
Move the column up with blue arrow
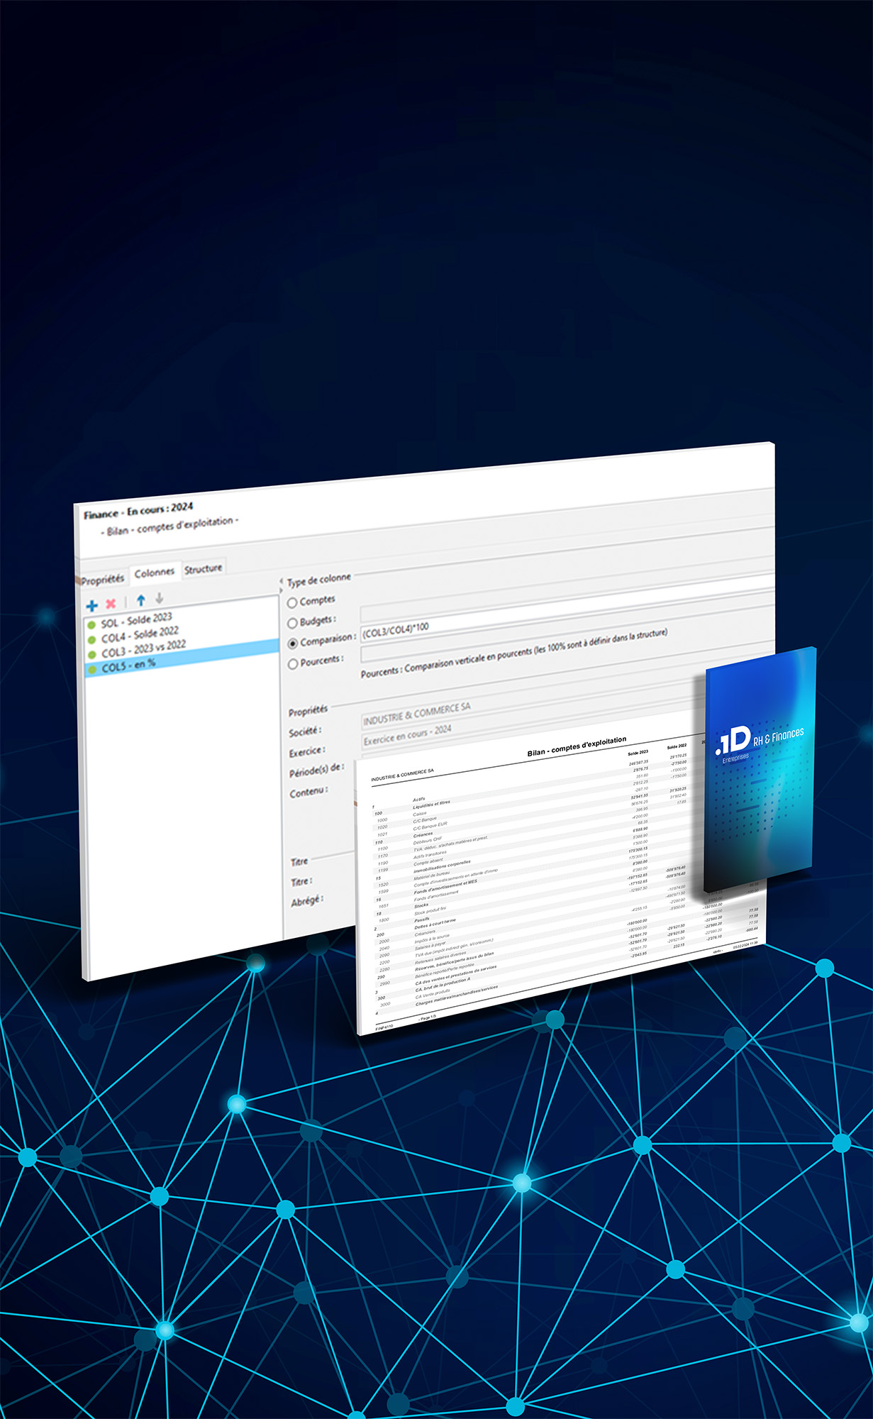pos(140,600)
